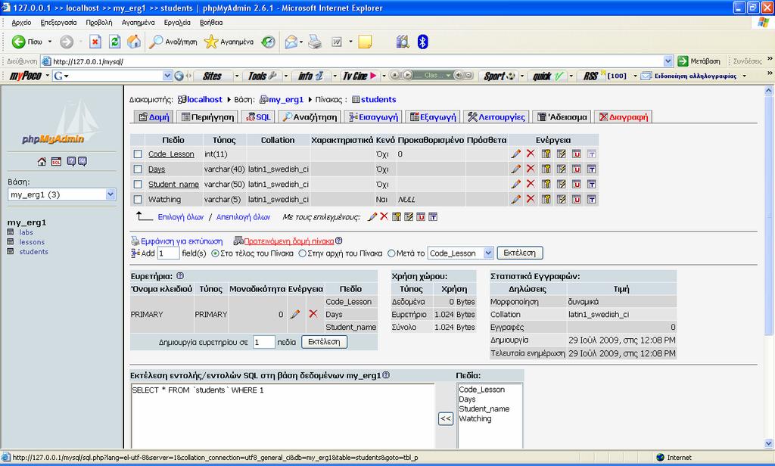The height and width of the screenshot is (466, 775).
Task: Click the phpMyAdmin home icon in sidebar
Action: tap(42, 162)
